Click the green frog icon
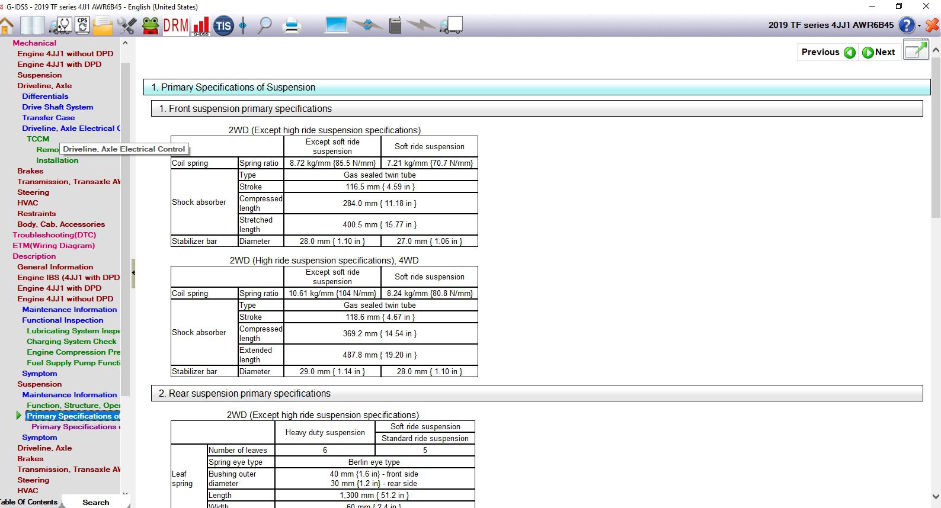Viewport: 941px width, 508px height. tap(151, 25)
